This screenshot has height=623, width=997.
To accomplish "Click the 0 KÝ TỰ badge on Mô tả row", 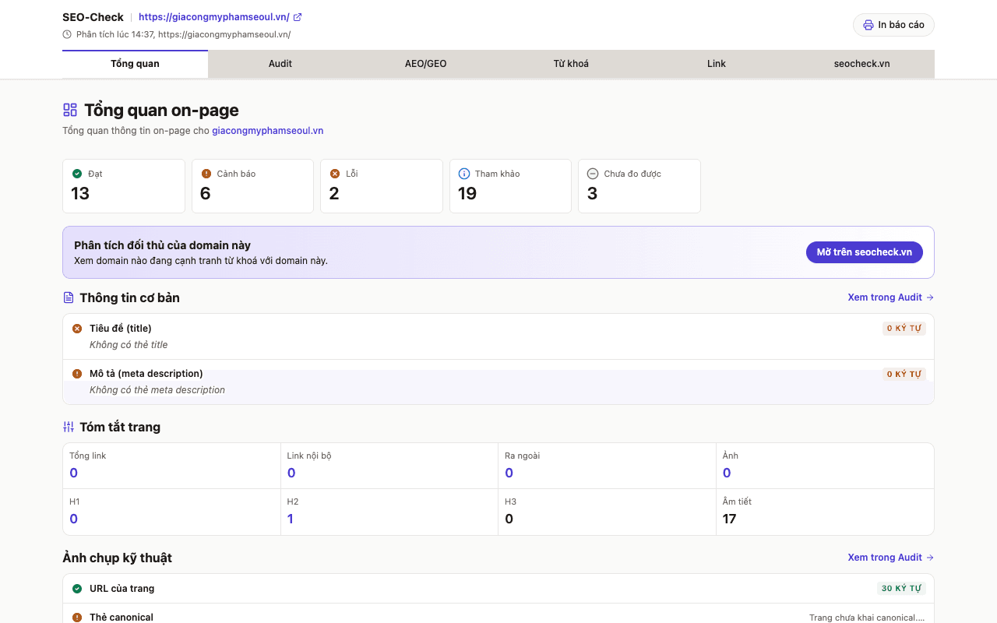I will point(904,374).
